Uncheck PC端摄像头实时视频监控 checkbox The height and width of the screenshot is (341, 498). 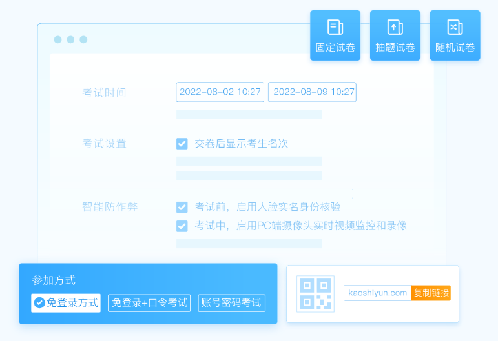182,226
